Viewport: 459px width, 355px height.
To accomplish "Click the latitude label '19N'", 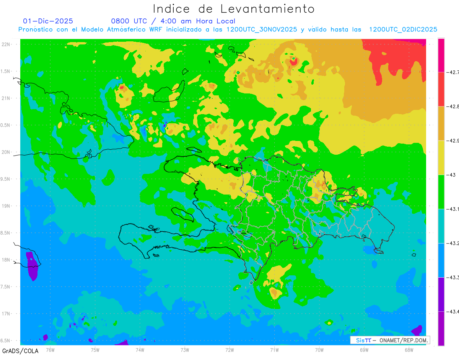I will click(x=6, y=206).
